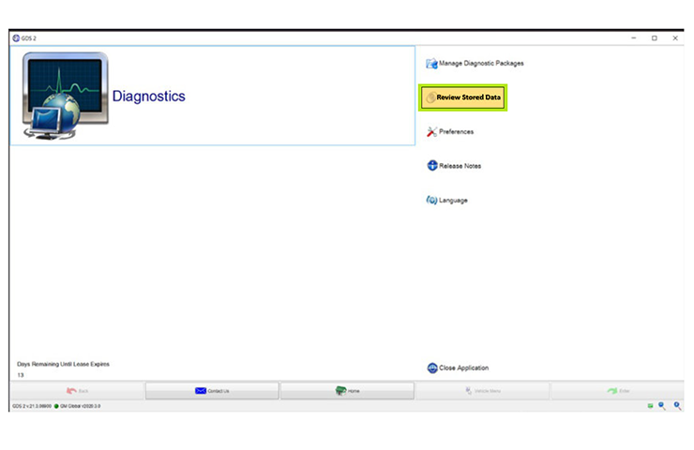694x450 pixels.
Task: Go to Home from the bottom bar
Action: [x=347, y=390]
